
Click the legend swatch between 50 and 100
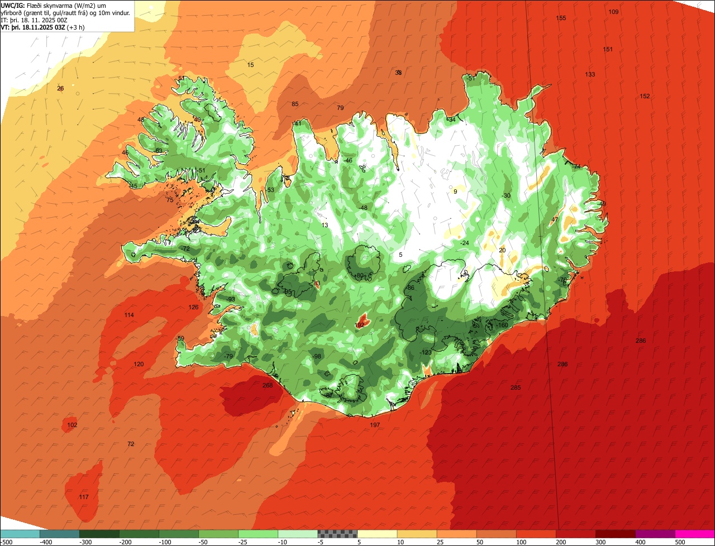tap(496, 533)
